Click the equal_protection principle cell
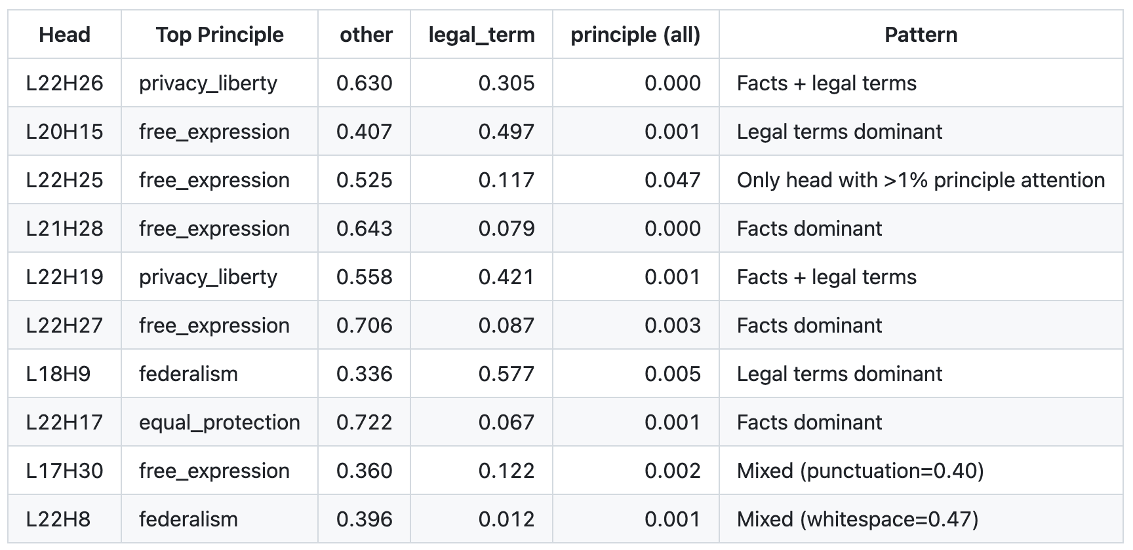 [219, 422]
